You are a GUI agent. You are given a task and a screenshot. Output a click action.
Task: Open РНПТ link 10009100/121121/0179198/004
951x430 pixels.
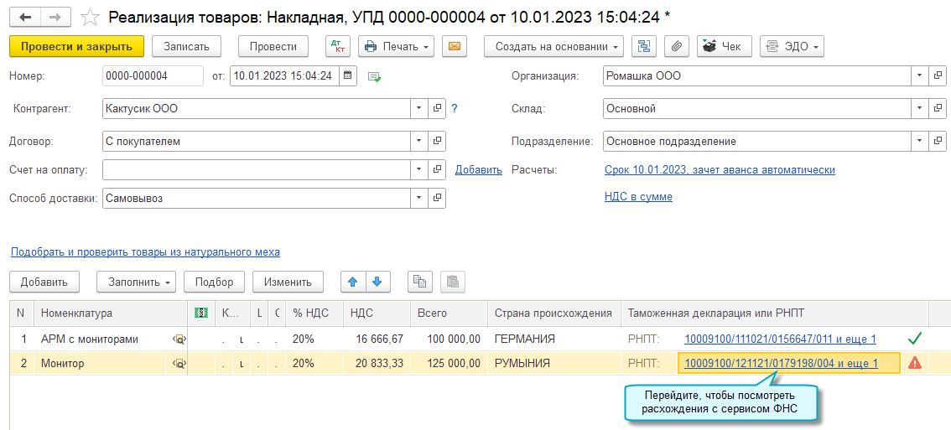[782, 363]
